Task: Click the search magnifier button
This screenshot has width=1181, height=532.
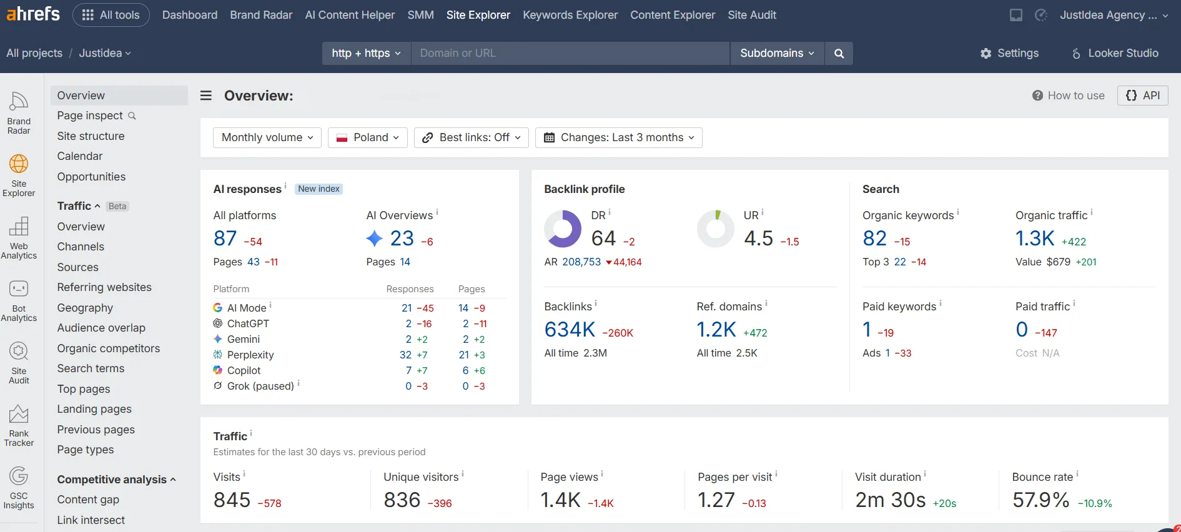Action: (839, 53)
